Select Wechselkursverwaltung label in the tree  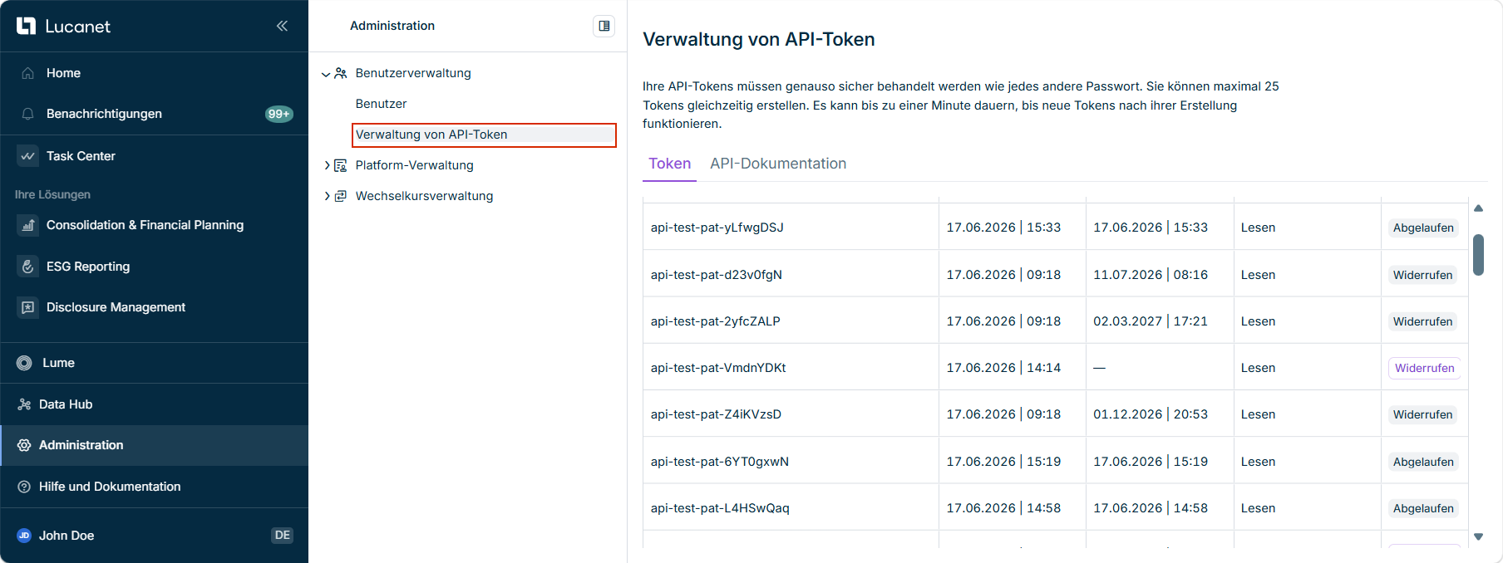(424, 196)
